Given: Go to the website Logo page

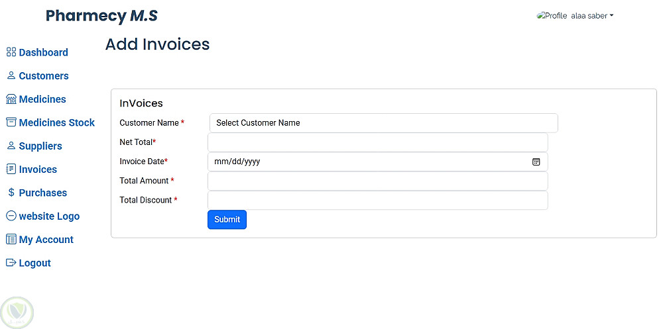Looking at the screenshot, I should pos(48,216).
